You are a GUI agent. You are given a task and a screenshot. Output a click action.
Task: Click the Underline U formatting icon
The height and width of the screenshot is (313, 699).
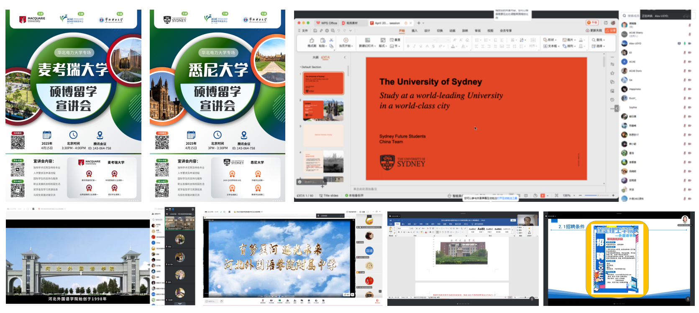(x=421, y=46)
